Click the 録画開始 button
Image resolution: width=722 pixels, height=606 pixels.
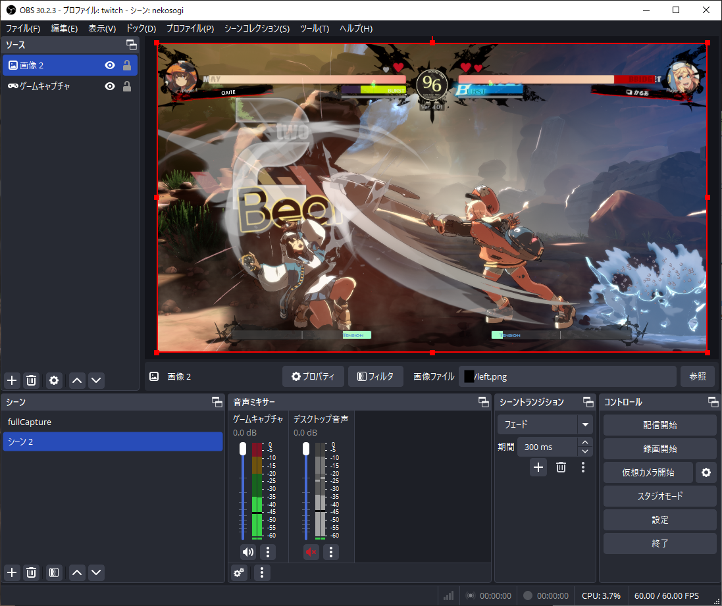click(x=659, y=449)
